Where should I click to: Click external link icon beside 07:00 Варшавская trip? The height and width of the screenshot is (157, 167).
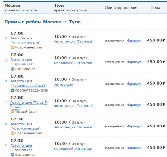pos(6,60)
